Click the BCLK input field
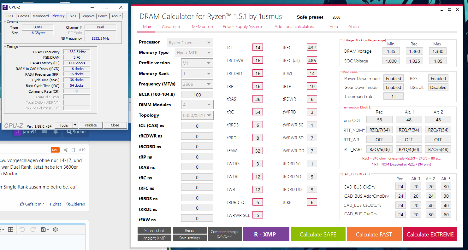Screen dimensions: 468x250 click(197, 95)
